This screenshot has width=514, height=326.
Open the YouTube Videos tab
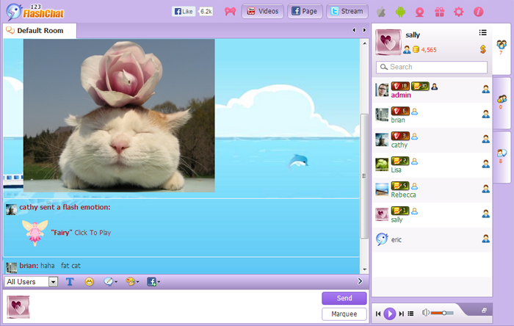262,12
